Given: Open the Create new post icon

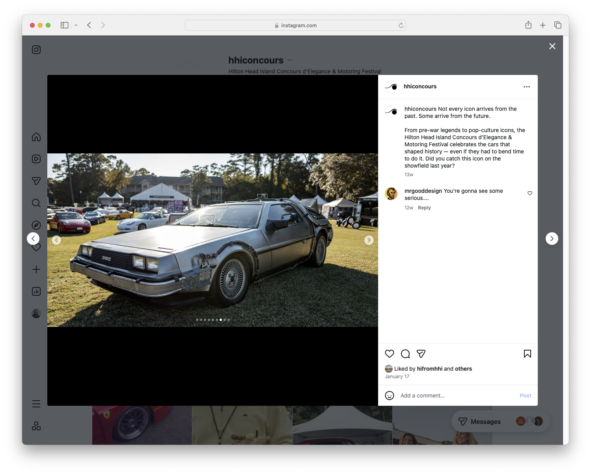Looking at the screenshot, I should (x=36, y=269).
